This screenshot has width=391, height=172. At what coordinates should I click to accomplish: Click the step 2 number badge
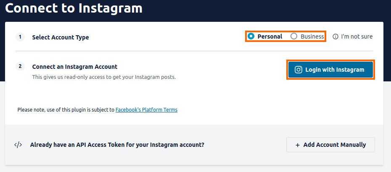coord(20,66)
